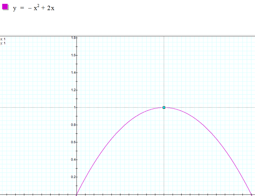This screenshot has height=196, width=255.
Task: Click the cyan vertex marker on the parabola
Action: 164,108
